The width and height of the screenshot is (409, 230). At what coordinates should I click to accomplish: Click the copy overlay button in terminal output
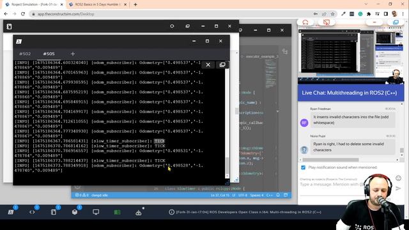coord(222,65)
